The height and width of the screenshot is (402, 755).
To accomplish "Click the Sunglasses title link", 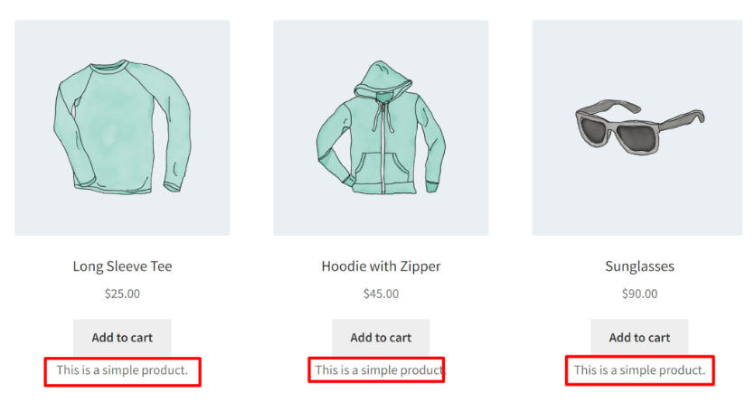I will pos(639,266).
